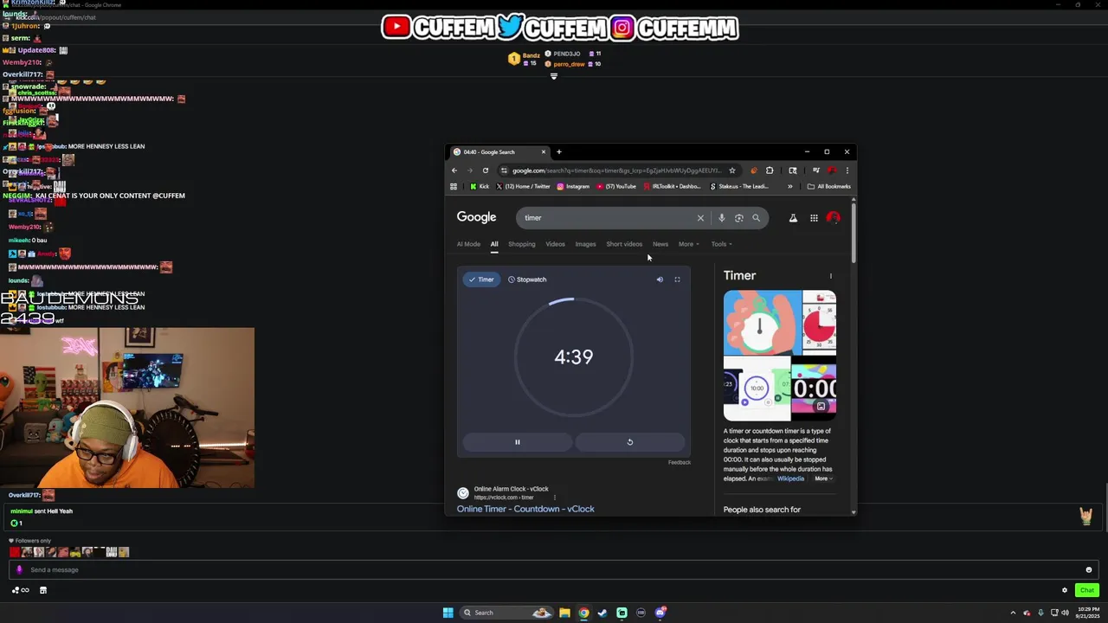This screenshot has width=1108, height=623.
Task: Open the YouTube bookmark
Action: tap(616, 186)
